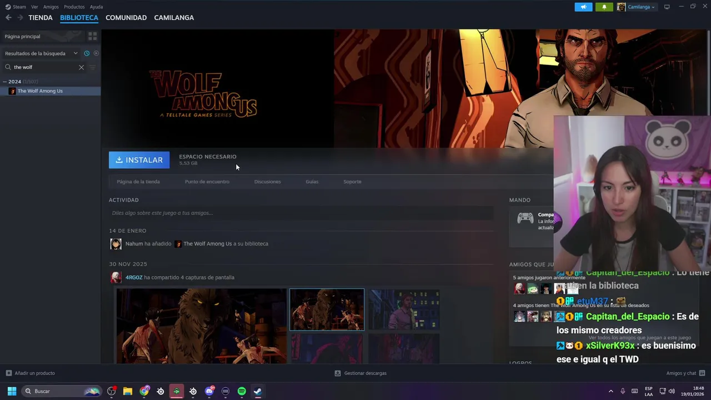Click the controller support icon
Viewport: 711px width, 400px height.
[525, 218]
